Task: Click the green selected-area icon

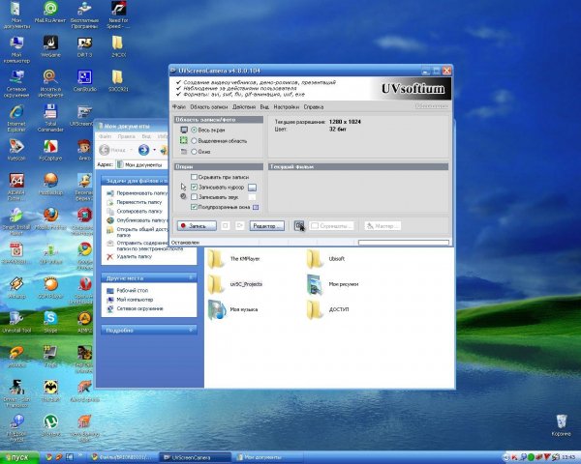Action: click(184, 140)
